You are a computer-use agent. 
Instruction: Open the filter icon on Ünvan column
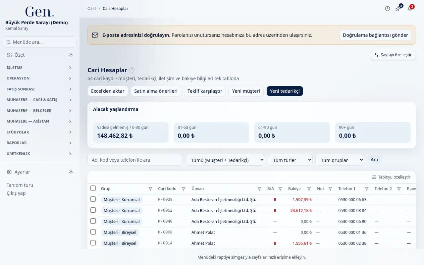coord(259,189)
